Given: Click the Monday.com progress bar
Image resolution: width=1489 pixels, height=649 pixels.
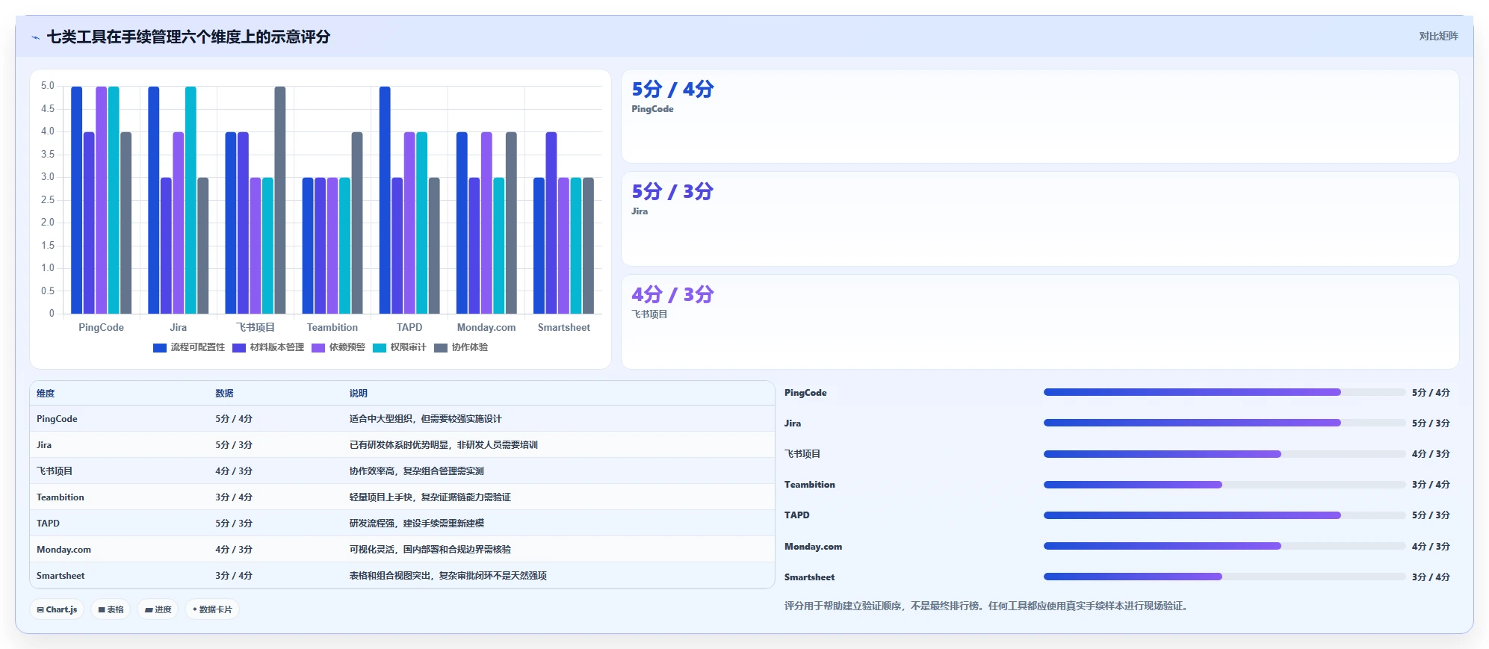Looking at the screenshot, I should tap(1225, 546).
